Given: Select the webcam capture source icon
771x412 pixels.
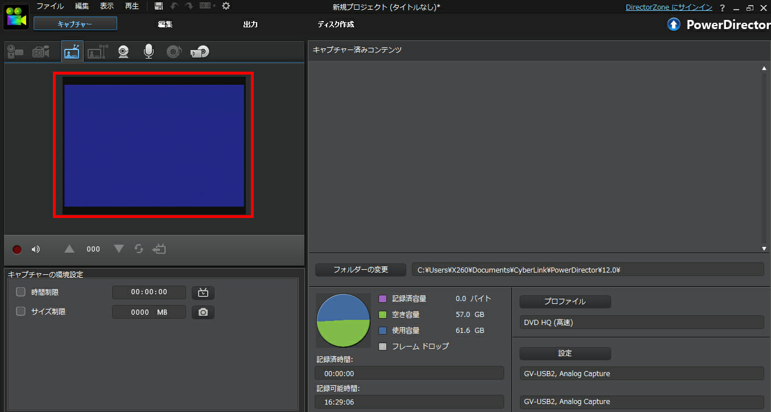Looking at the screenshot, I should tap(123, 52).
